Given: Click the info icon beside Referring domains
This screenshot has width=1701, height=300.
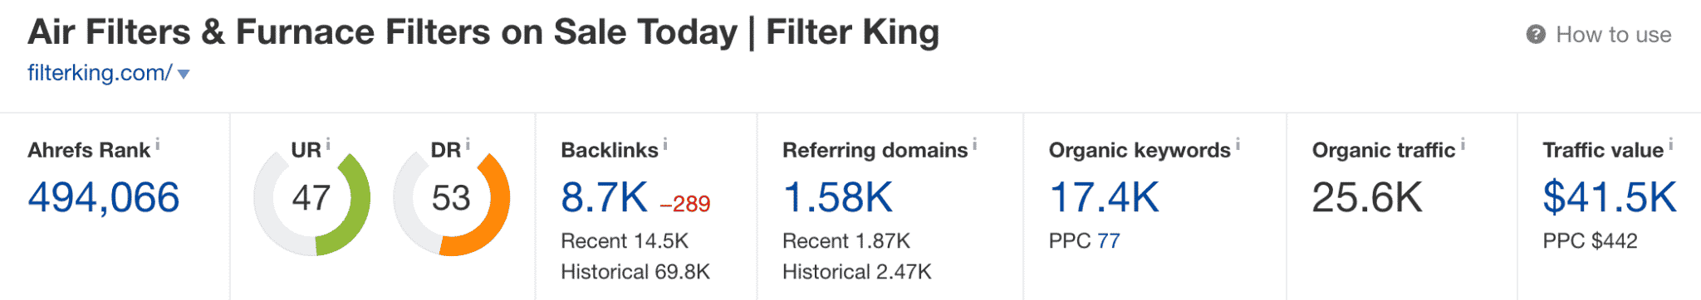Looking at the screenshot, I should (975, 144).
